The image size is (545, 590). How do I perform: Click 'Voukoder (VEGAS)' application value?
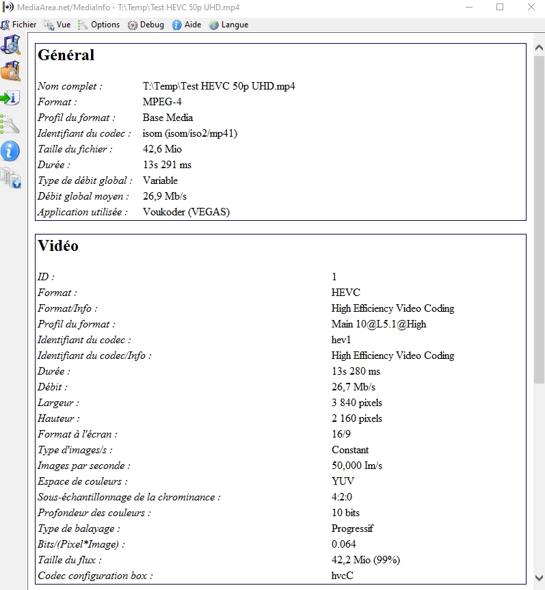point(186,212)
